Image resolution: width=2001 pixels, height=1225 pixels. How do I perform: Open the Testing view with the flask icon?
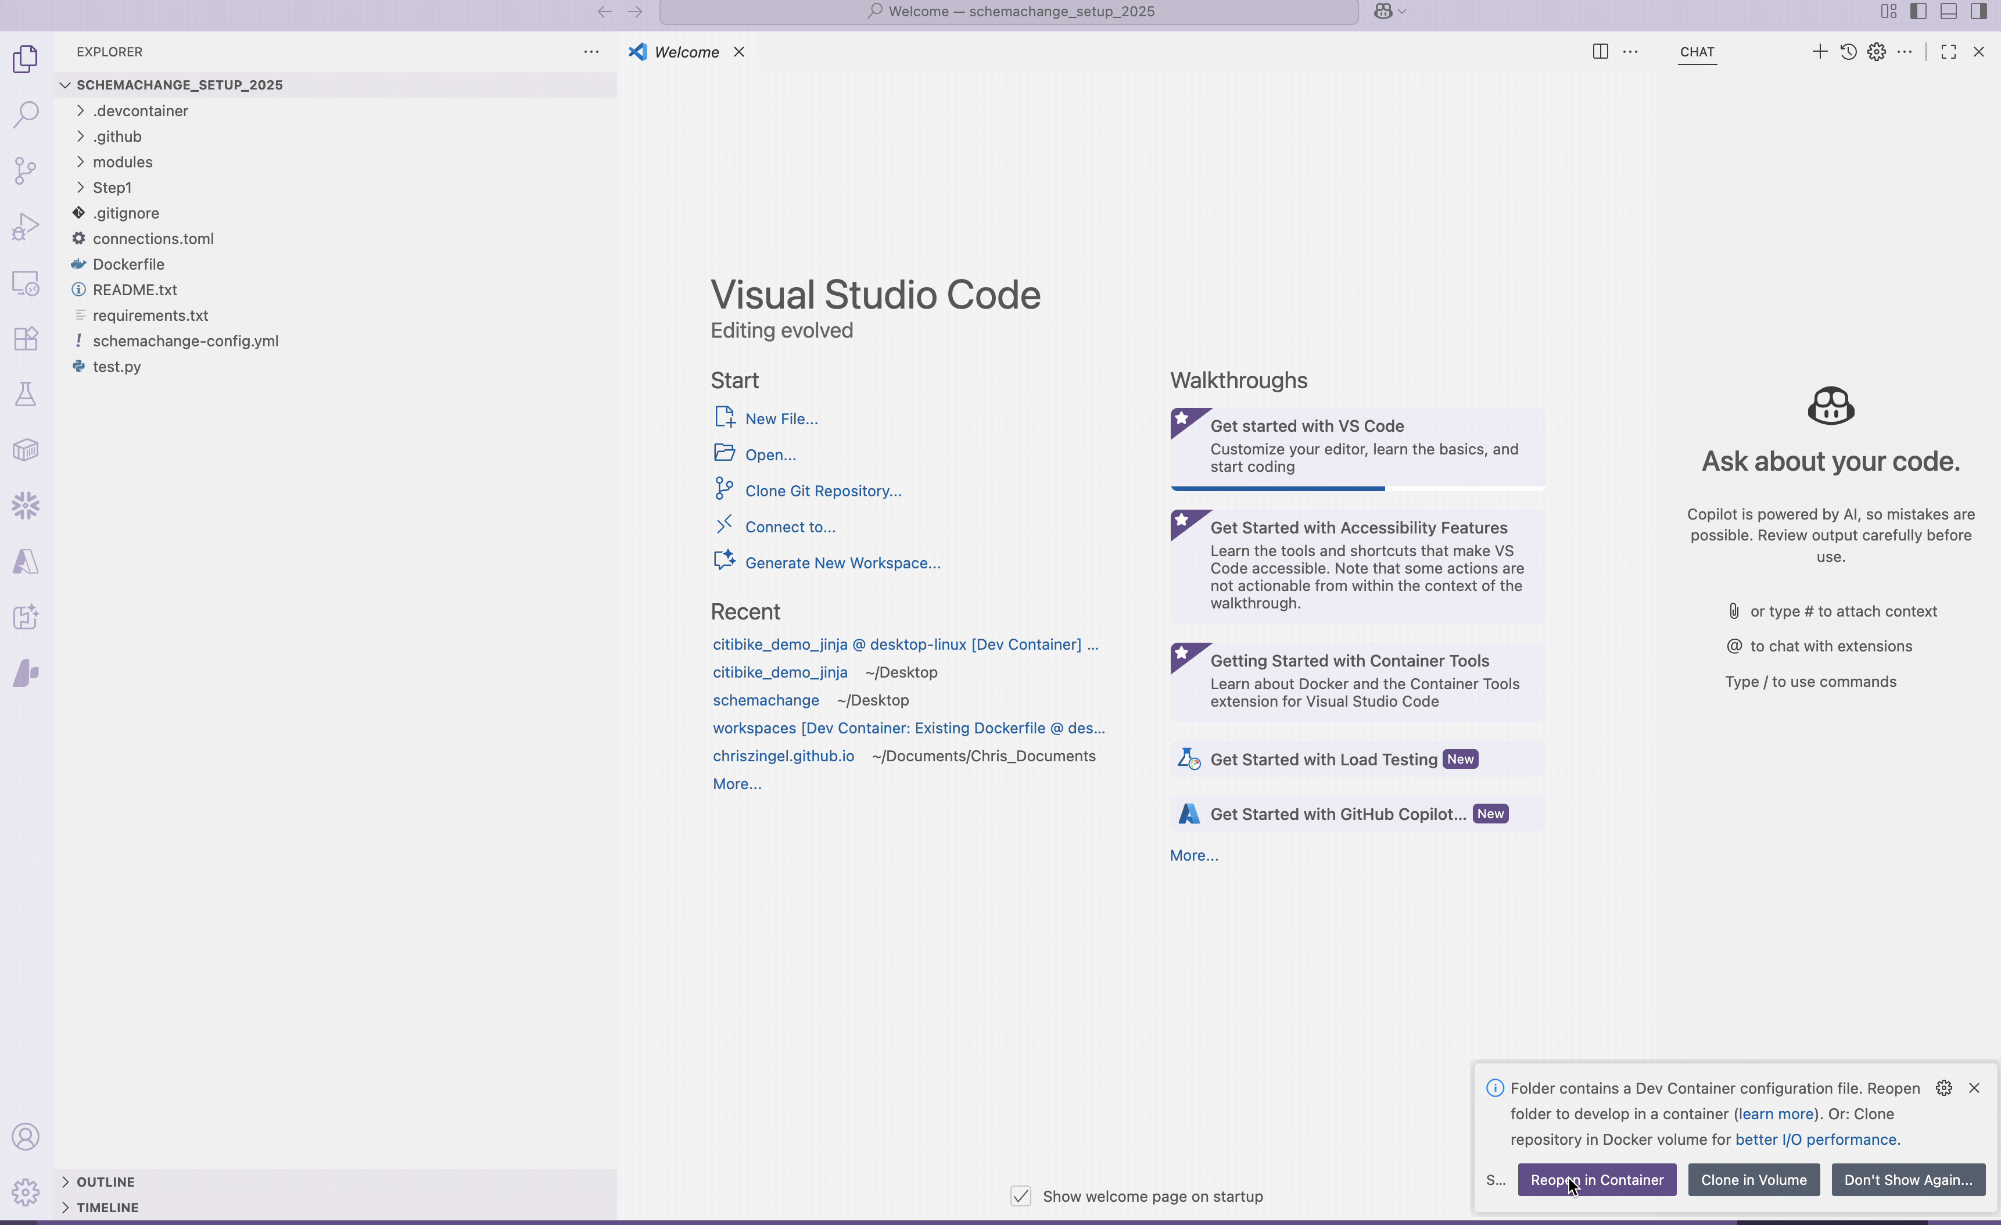tap(25, 395)
